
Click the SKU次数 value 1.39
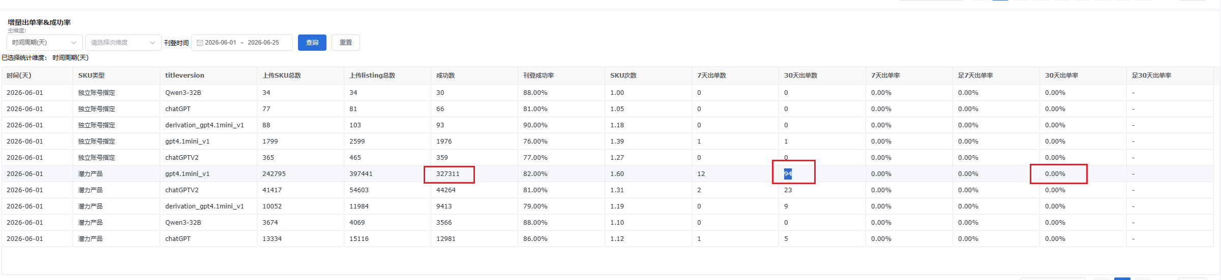point(617,142)
